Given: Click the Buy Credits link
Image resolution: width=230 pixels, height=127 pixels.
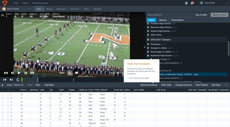Looking at the screenshot, I should click(201, 15).
